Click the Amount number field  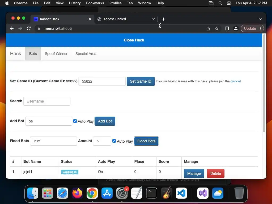(x=102, y=141)
